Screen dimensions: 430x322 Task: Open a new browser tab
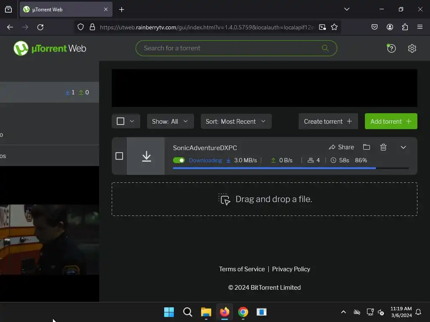(x=121, y=10)
